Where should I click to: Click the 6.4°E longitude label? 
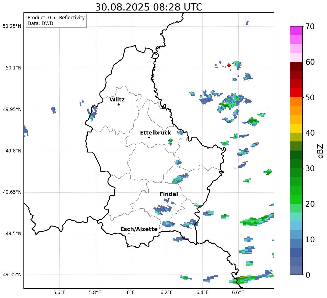202,292
